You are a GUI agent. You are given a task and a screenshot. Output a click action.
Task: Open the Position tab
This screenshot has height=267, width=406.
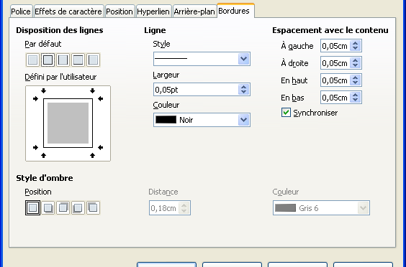point(119,11)
